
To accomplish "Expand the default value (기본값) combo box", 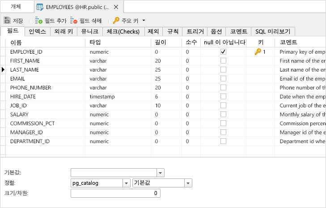I will [x=161, y=173].
